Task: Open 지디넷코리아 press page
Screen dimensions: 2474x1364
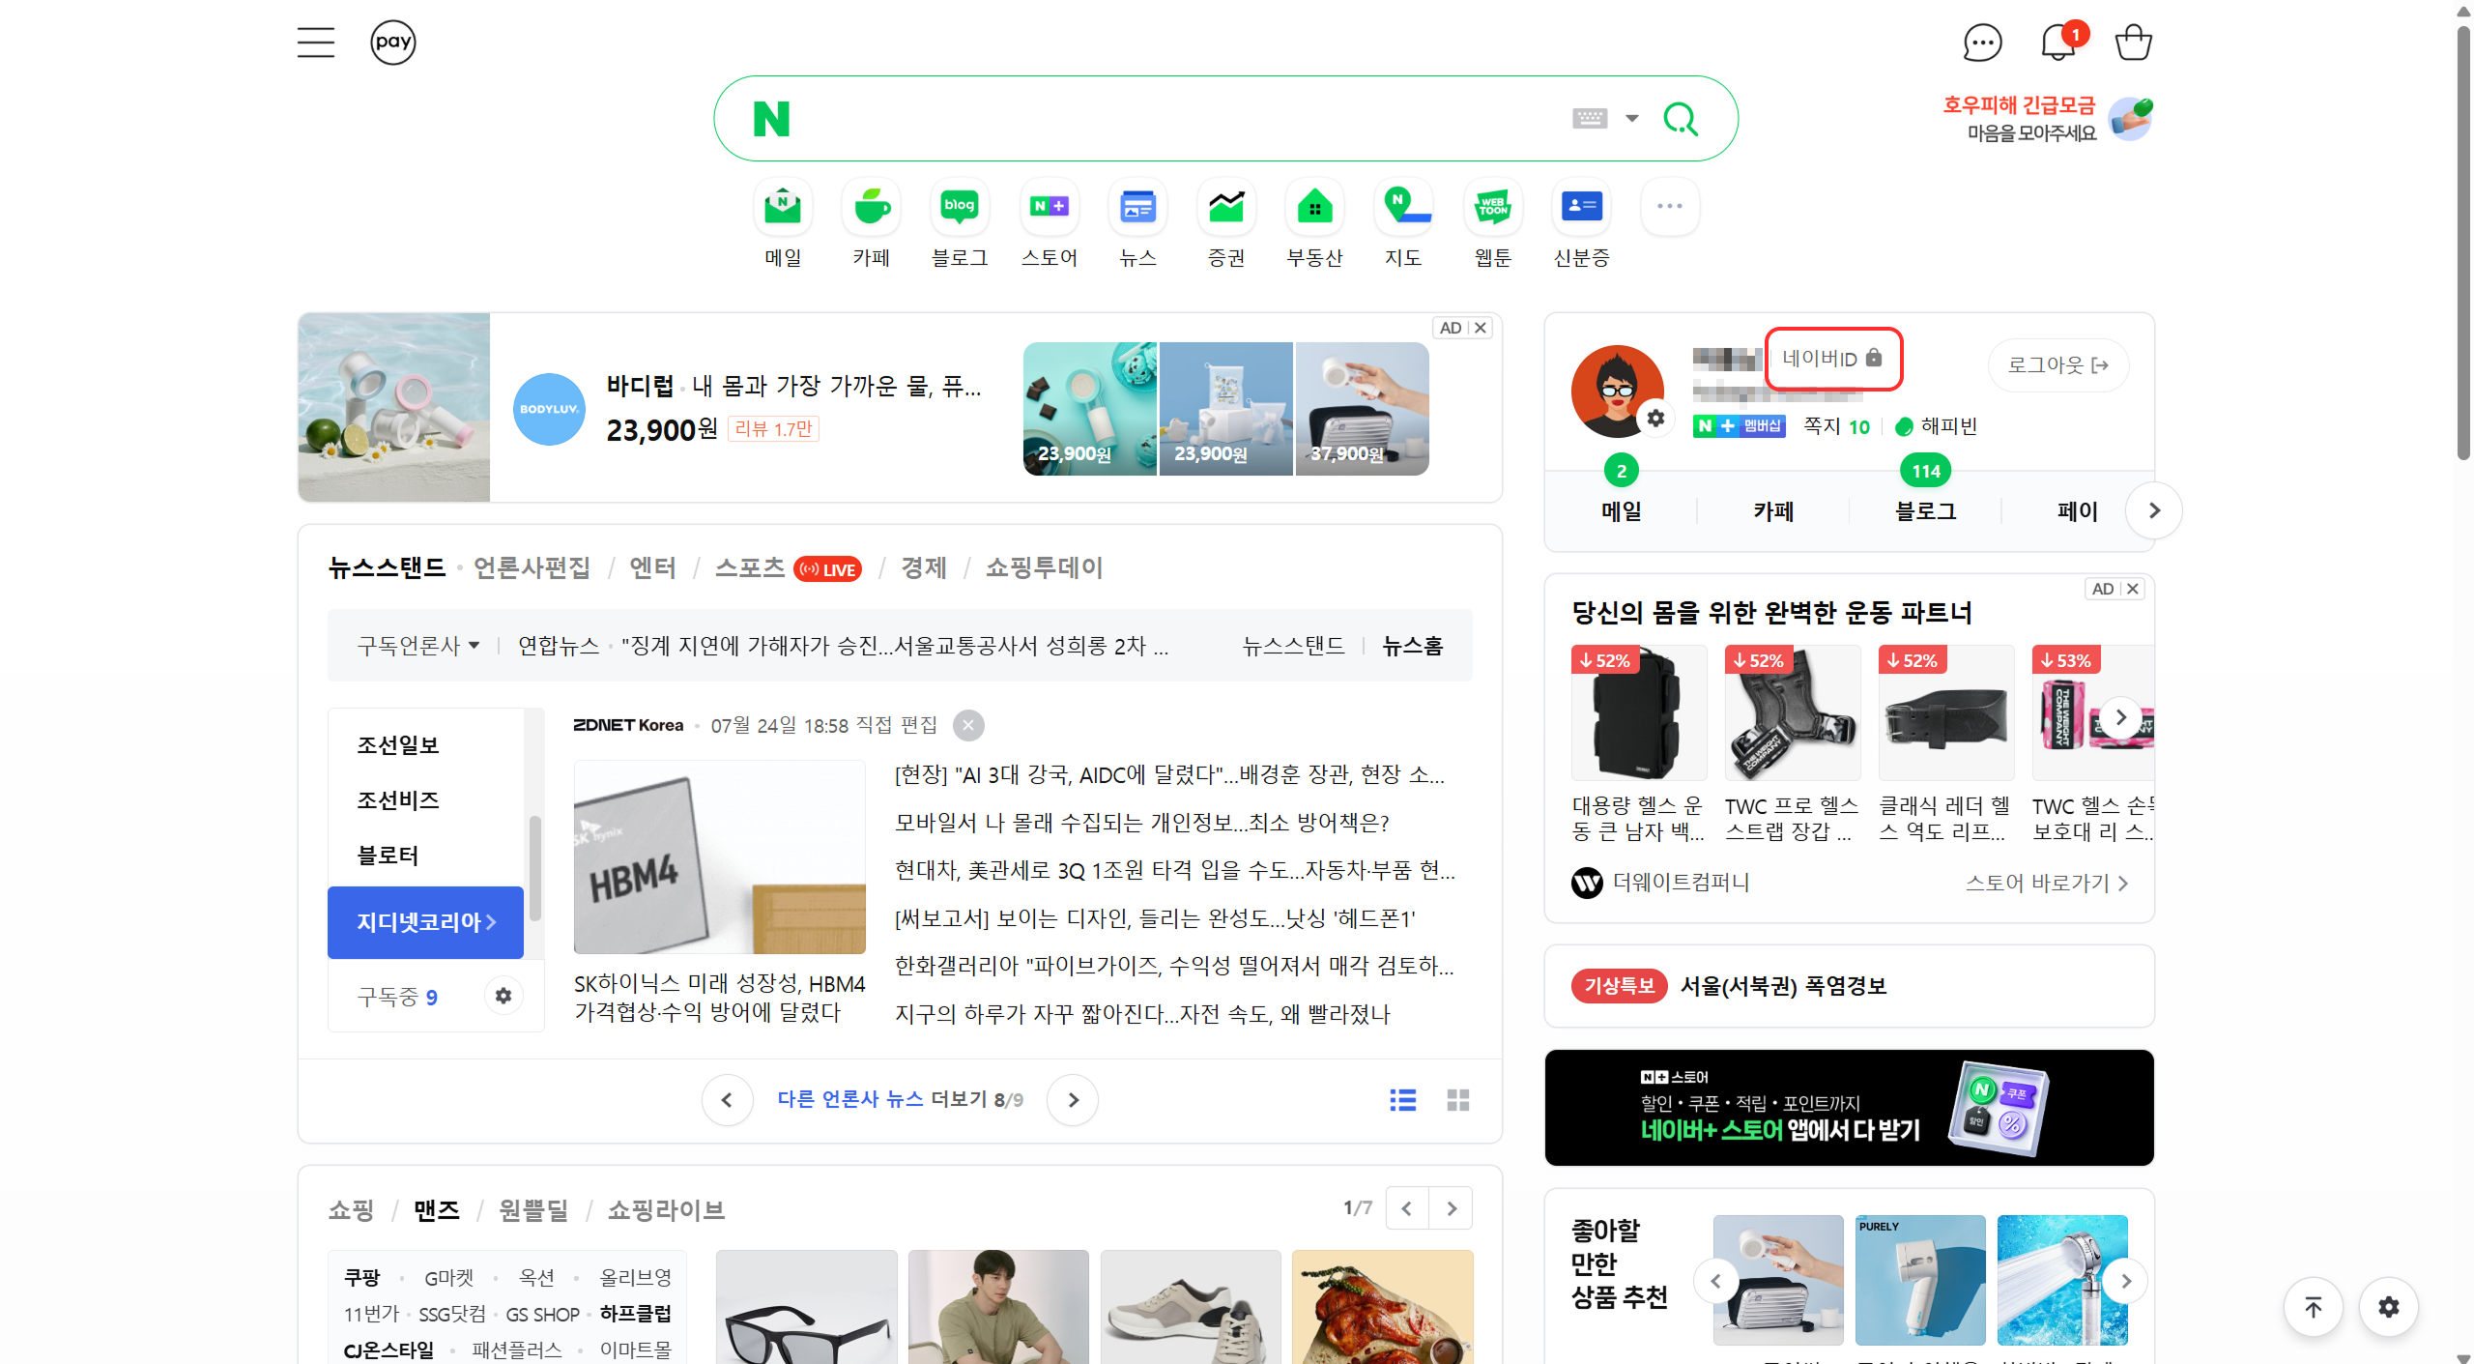Action: tap(425, 922)
